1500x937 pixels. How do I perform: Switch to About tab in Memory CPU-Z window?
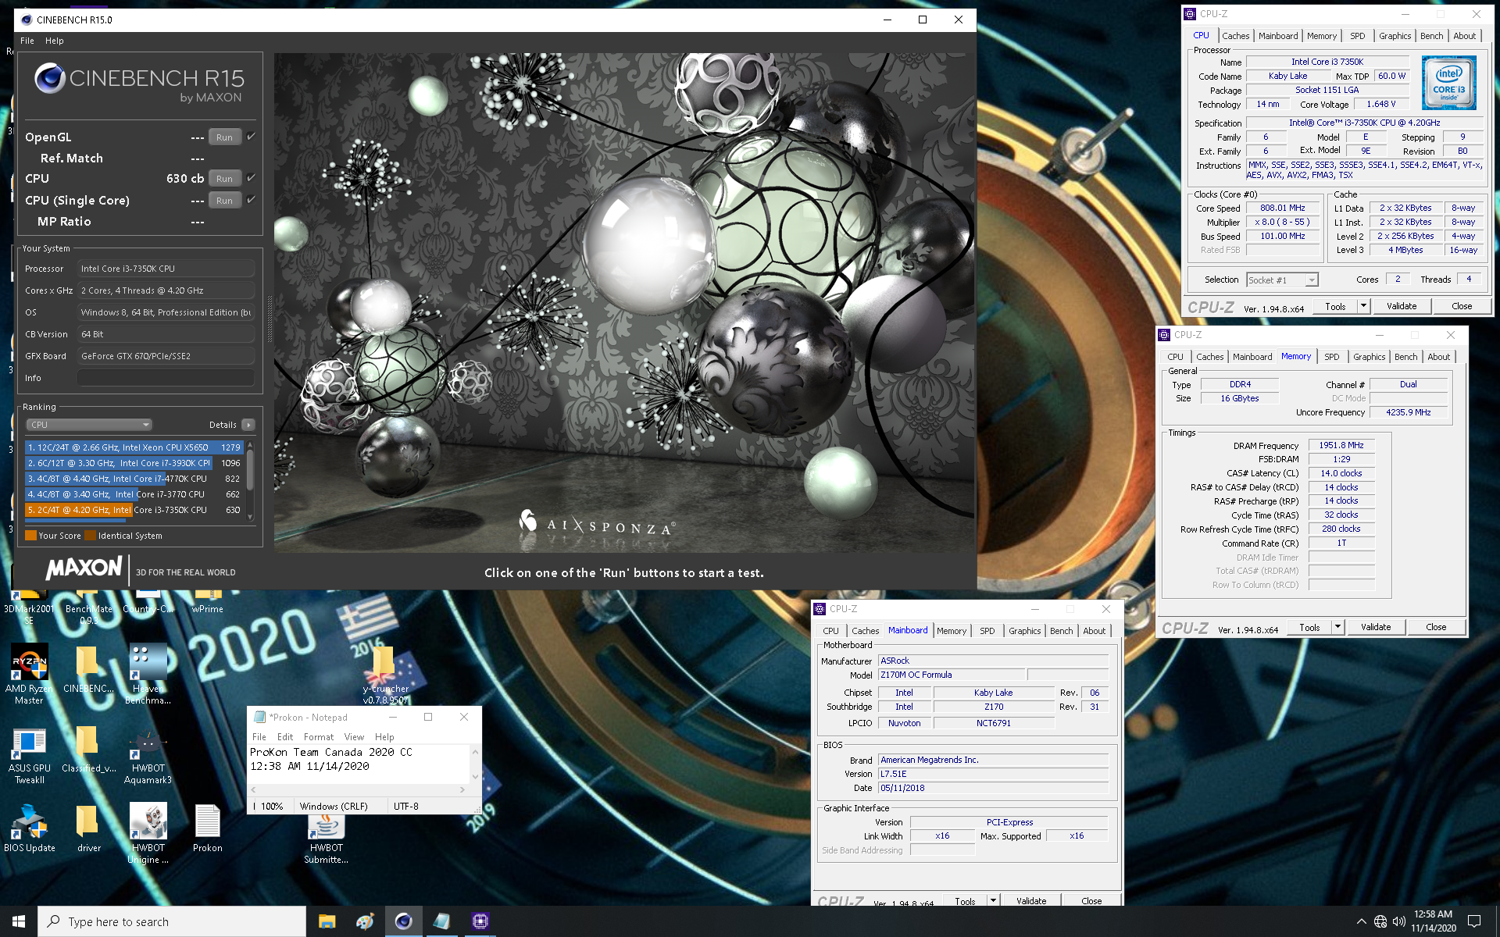coord(1438,357)
